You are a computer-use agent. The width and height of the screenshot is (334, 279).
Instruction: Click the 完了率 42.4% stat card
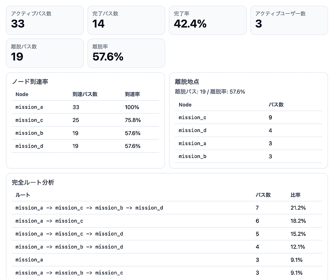click(207, 20)
